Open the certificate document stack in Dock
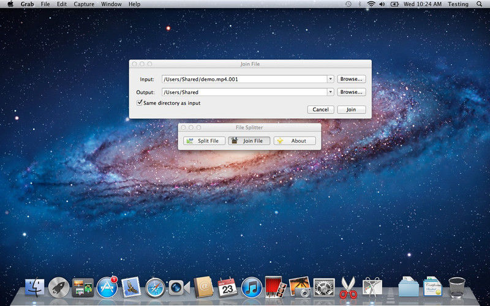The image size is (490, 306). tap(433, 286)
